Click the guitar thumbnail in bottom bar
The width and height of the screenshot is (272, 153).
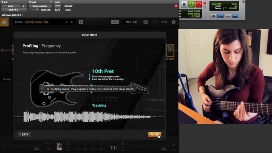(x=59, y=146)
